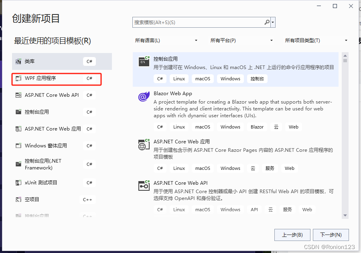Minimize the 创建新项目 dialog
Image resolution: width=361 pixels, height=253 pixels.
319,6
